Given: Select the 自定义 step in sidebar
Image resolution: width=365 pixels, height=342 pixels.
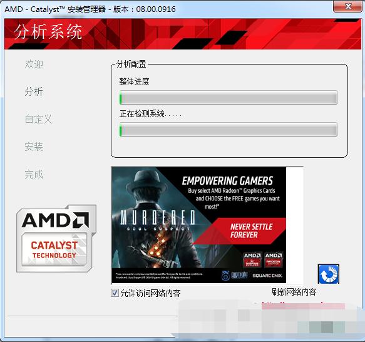Looking at the screenshot, I should pyautogui.click(x=38, y=119).
